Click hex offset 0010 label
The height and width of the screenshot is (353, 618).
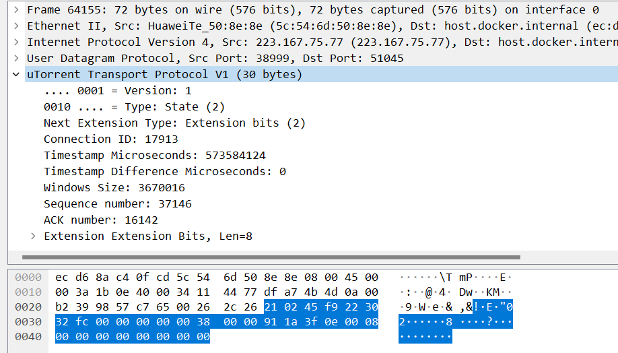click(28, 292)
